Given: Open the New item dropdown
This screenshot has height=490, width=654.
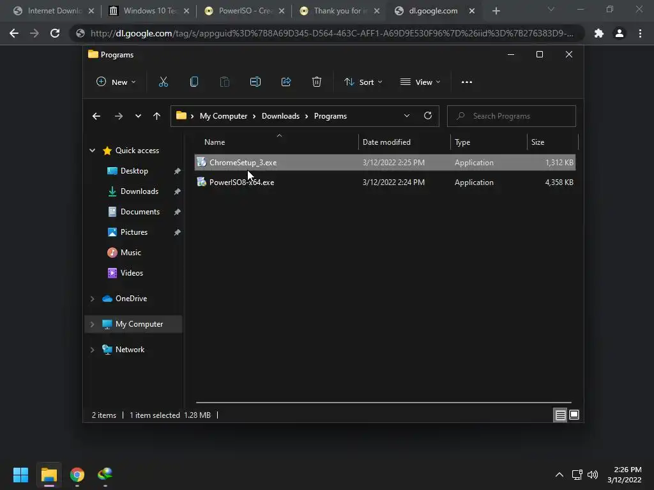Looking at the screenshot, I should click(116, 82).
